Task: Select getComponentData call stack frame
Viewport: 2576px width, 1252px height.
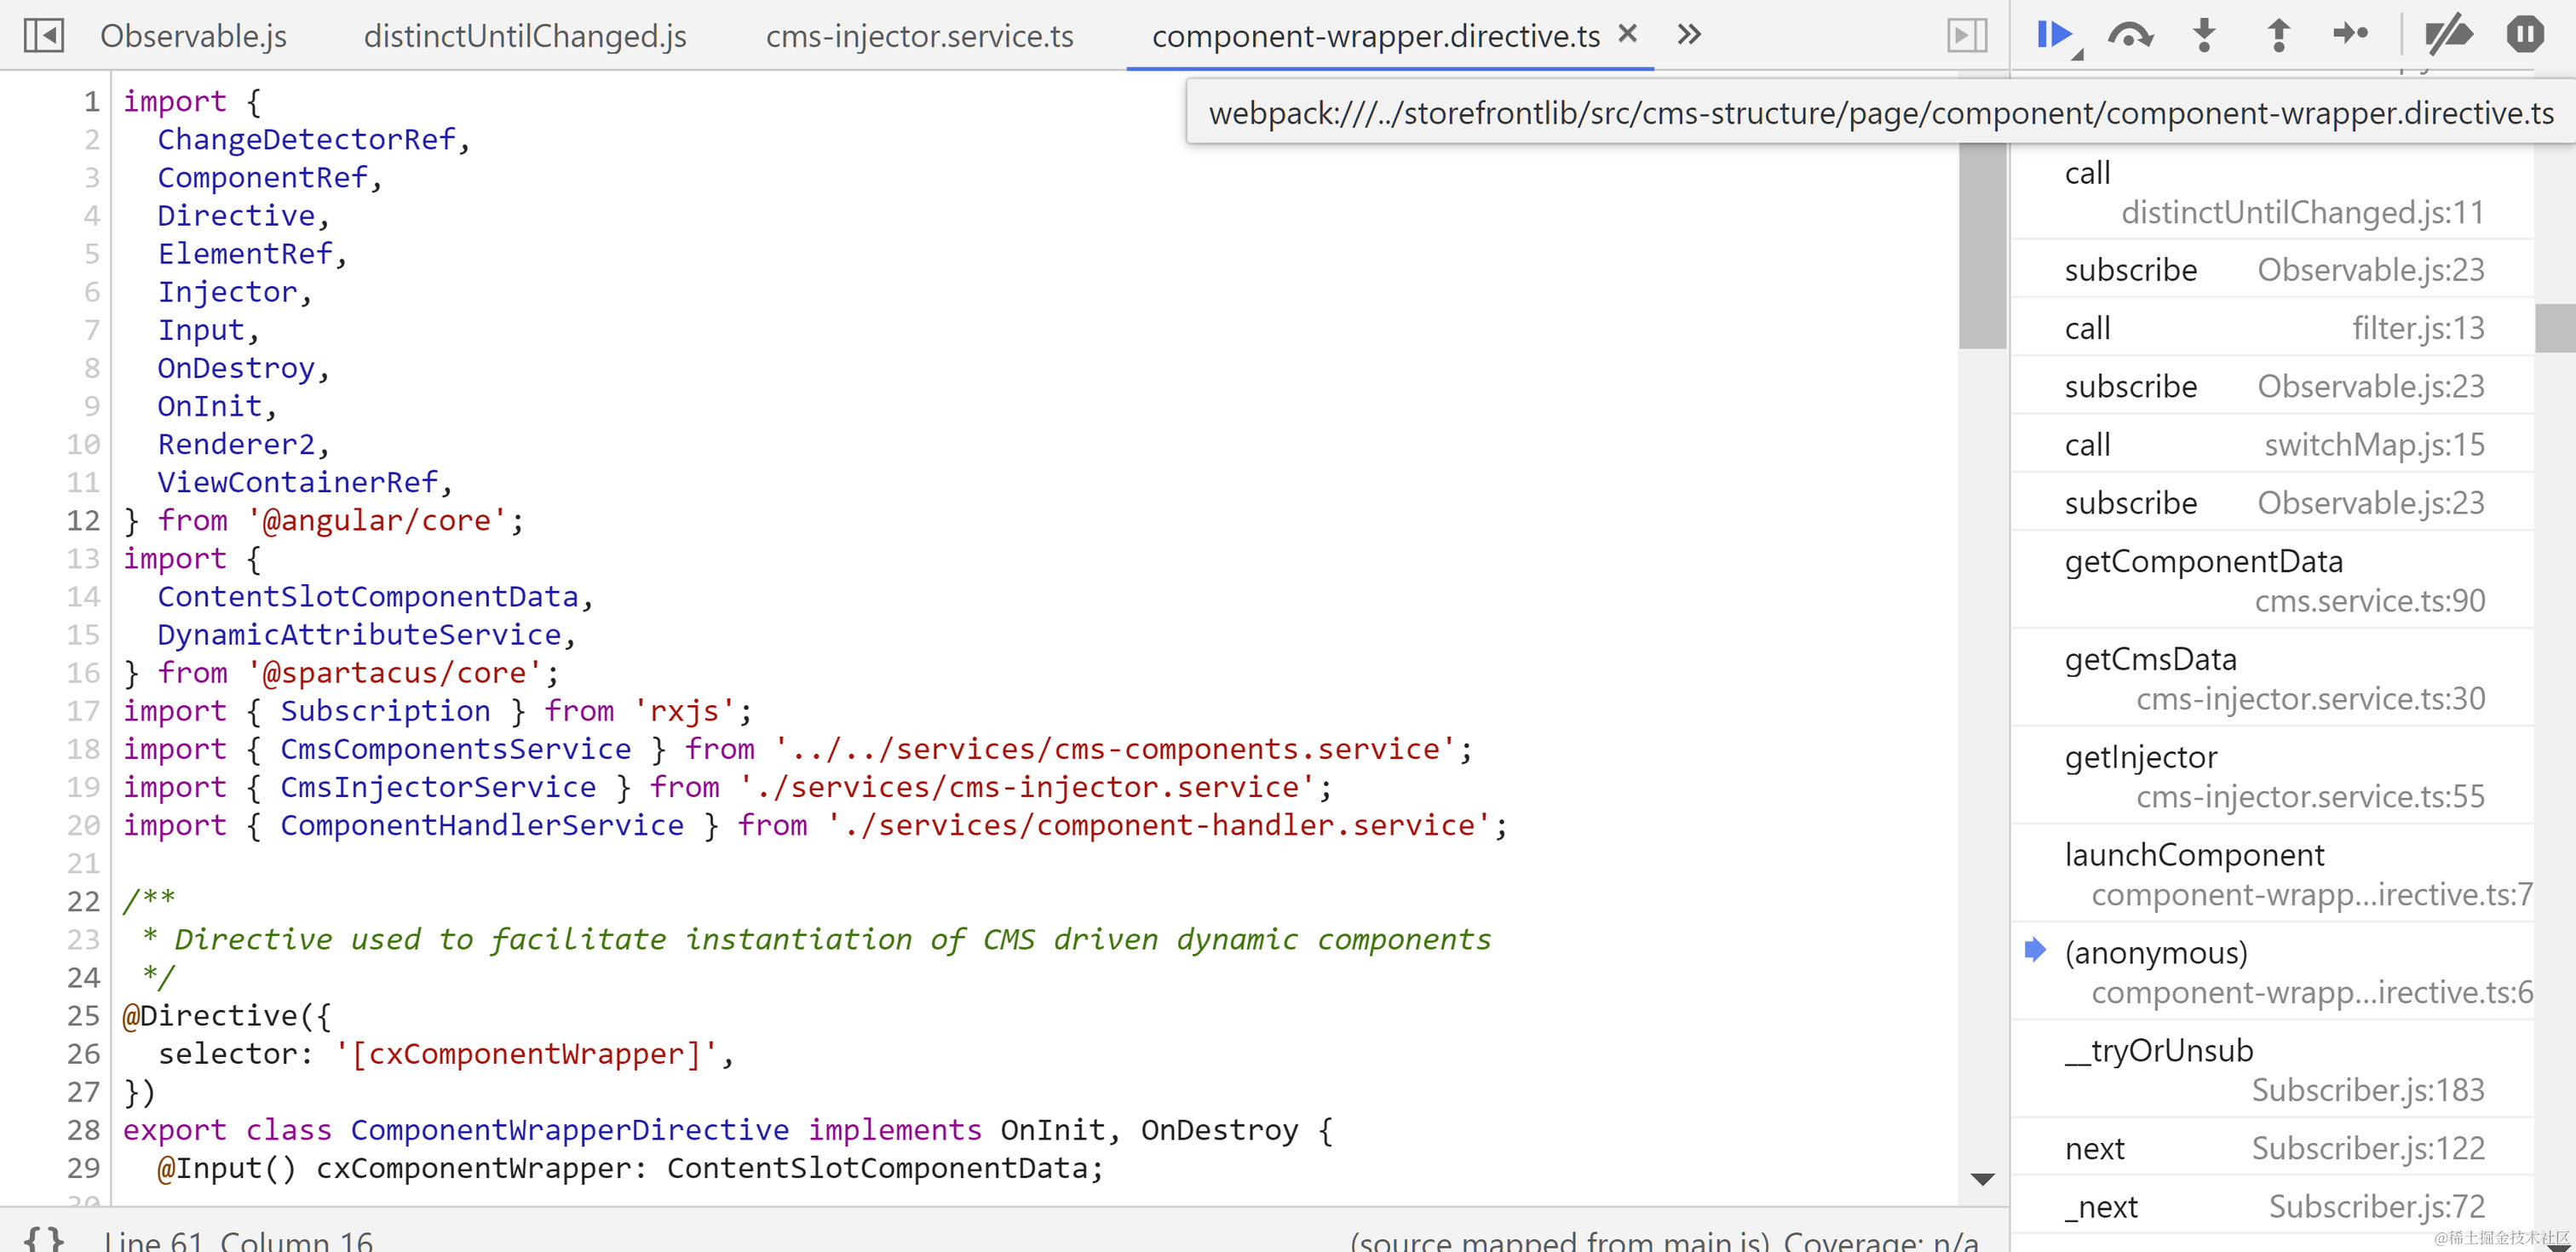Action: click(2203, 561)
